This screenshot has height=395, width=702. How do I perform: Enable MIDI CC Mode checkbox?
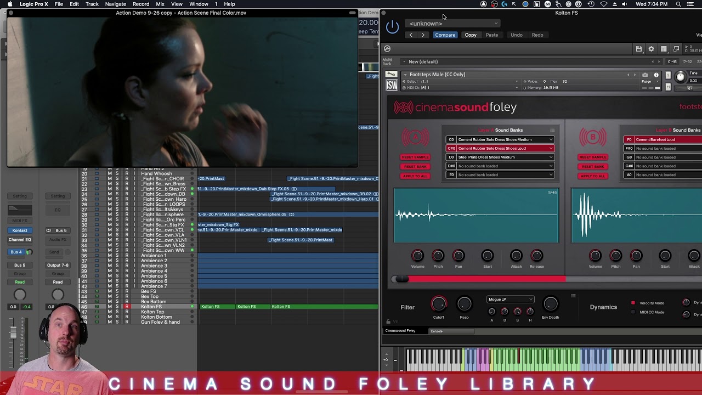click(x=633, y=312)
